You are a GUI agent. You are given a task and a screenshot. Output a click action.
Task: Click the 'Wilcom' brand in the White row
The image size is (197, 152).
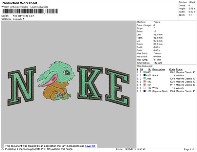(x=180, y=88)
